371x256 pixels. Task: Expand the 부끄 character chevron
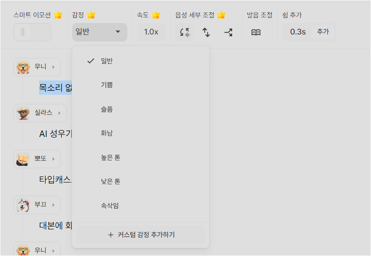coord(53,205)
